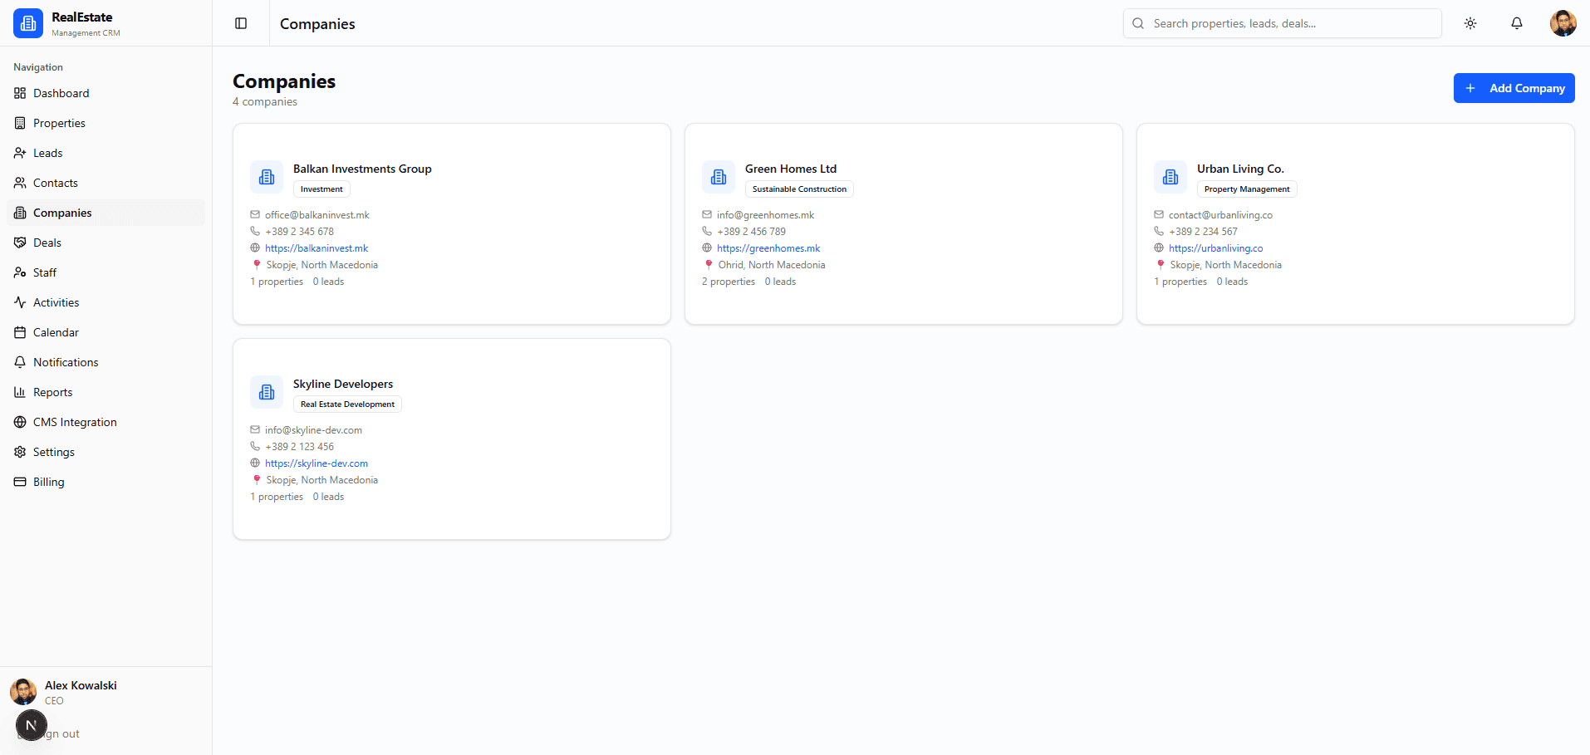The height and width of the screenshot is (755, 1590).
Task: Click the Reports chart icon
Action: coord(20,392)
